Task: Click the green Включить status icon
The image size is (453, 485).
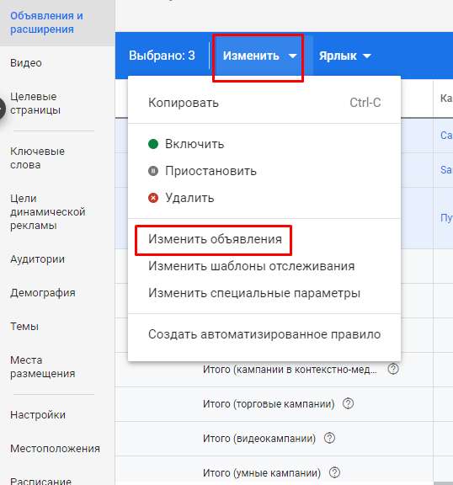Action: click(153, 144)
